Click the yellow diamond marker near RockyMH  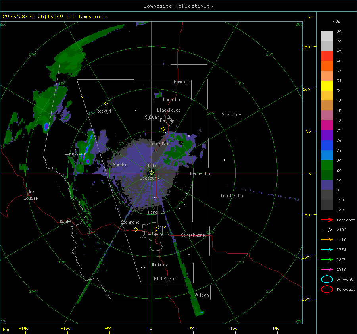106,104
